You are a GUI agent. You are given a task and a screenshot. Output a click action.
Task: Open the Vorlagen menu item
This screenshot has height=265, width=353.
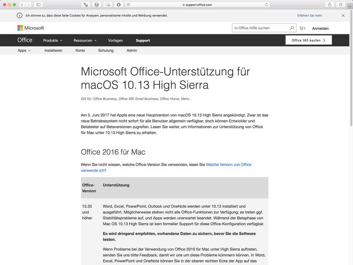click(x=115, y=40)
